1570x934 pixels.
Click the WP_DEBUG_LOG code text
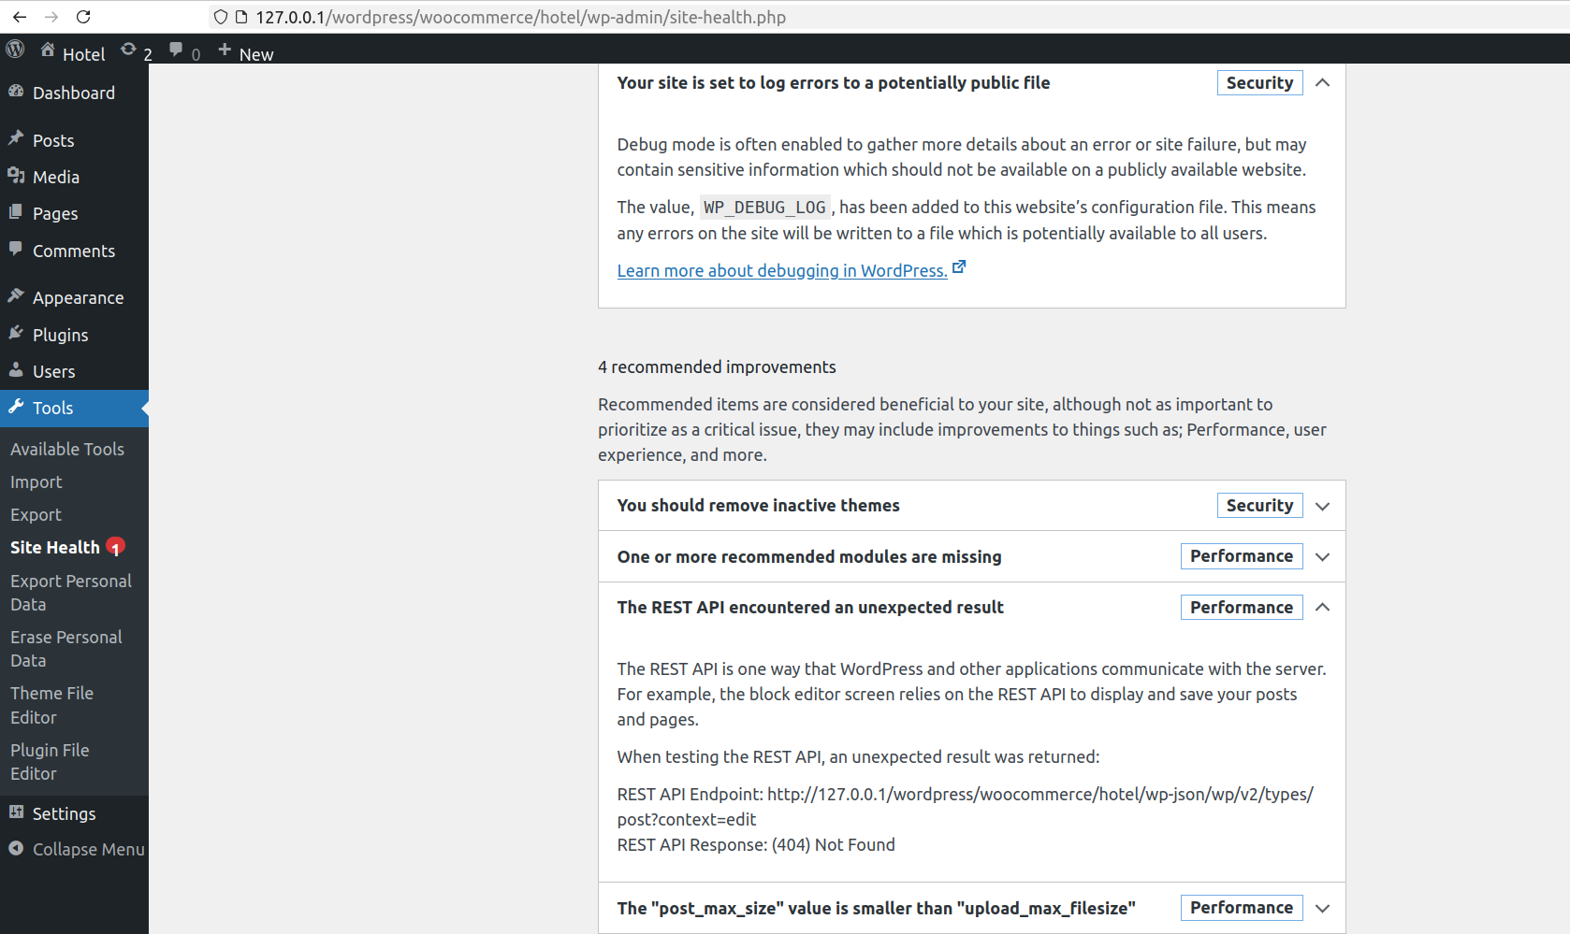tap(764, 208)
